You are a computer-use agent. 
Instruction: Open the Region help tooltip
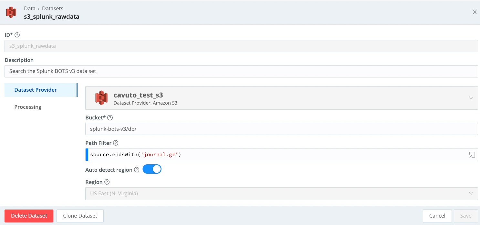click(106, 182)
